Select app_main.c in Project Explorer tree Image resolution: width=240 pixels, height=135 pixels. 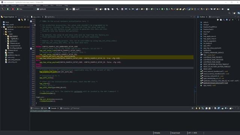coord(13,36)
